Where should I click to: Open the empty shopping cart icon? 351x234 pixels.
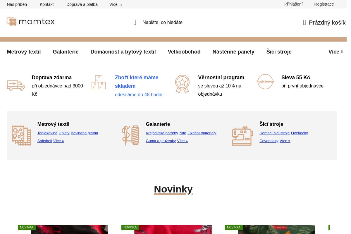(304, 23)
